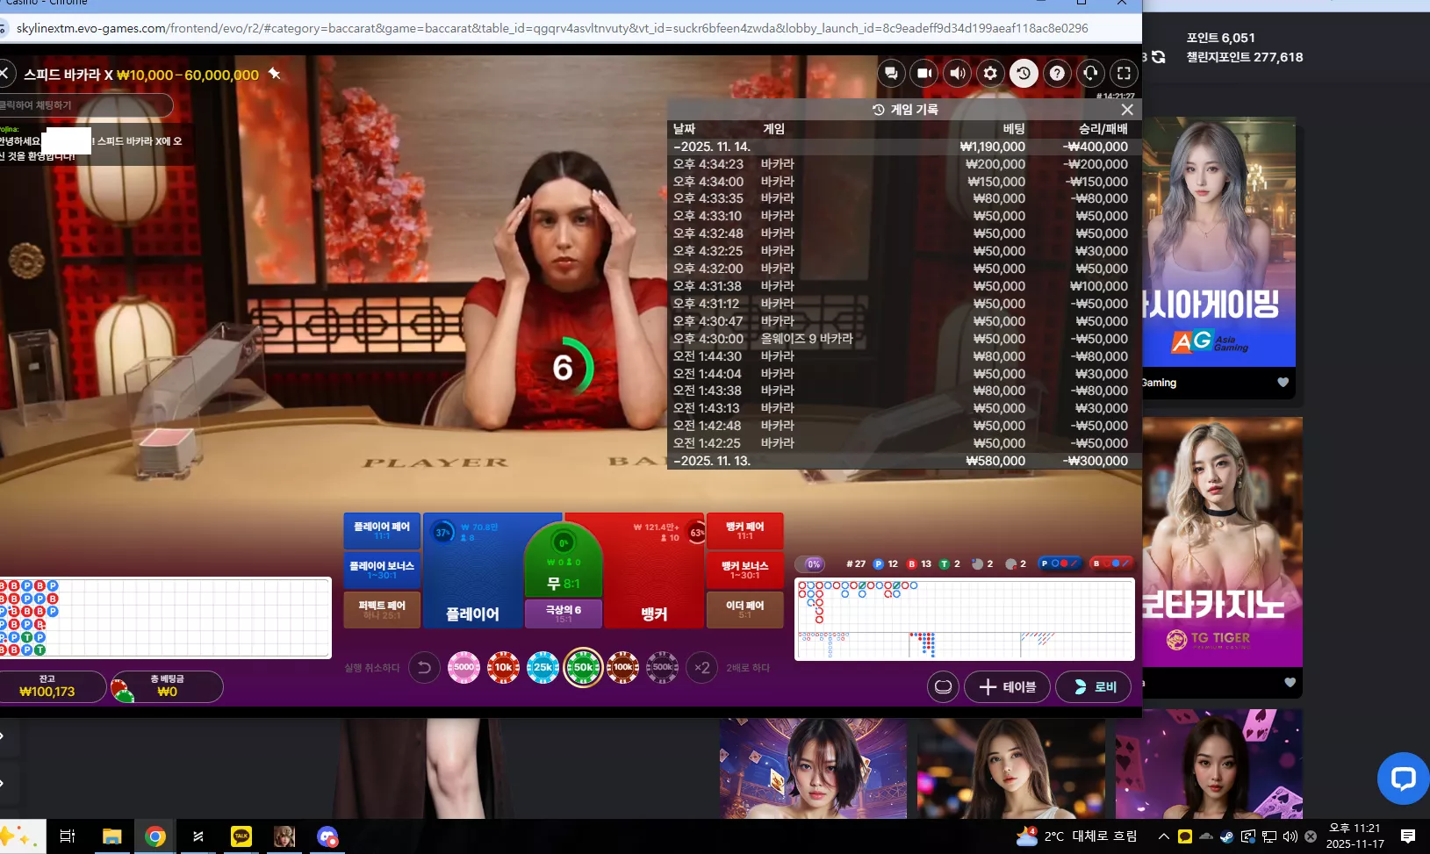Image resolution: width=1430 pixels, height=854 pixels.
Task: Refresh points icon in the background page
Action: pyautogui.click(x=1158, y=57)
